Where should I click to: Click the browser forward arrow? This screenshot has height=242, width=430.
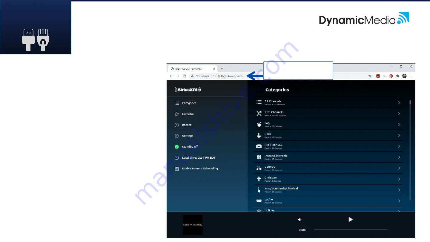point(178,76)
